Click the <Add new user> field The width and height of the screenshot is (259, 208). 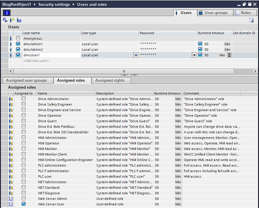[52, 61]
